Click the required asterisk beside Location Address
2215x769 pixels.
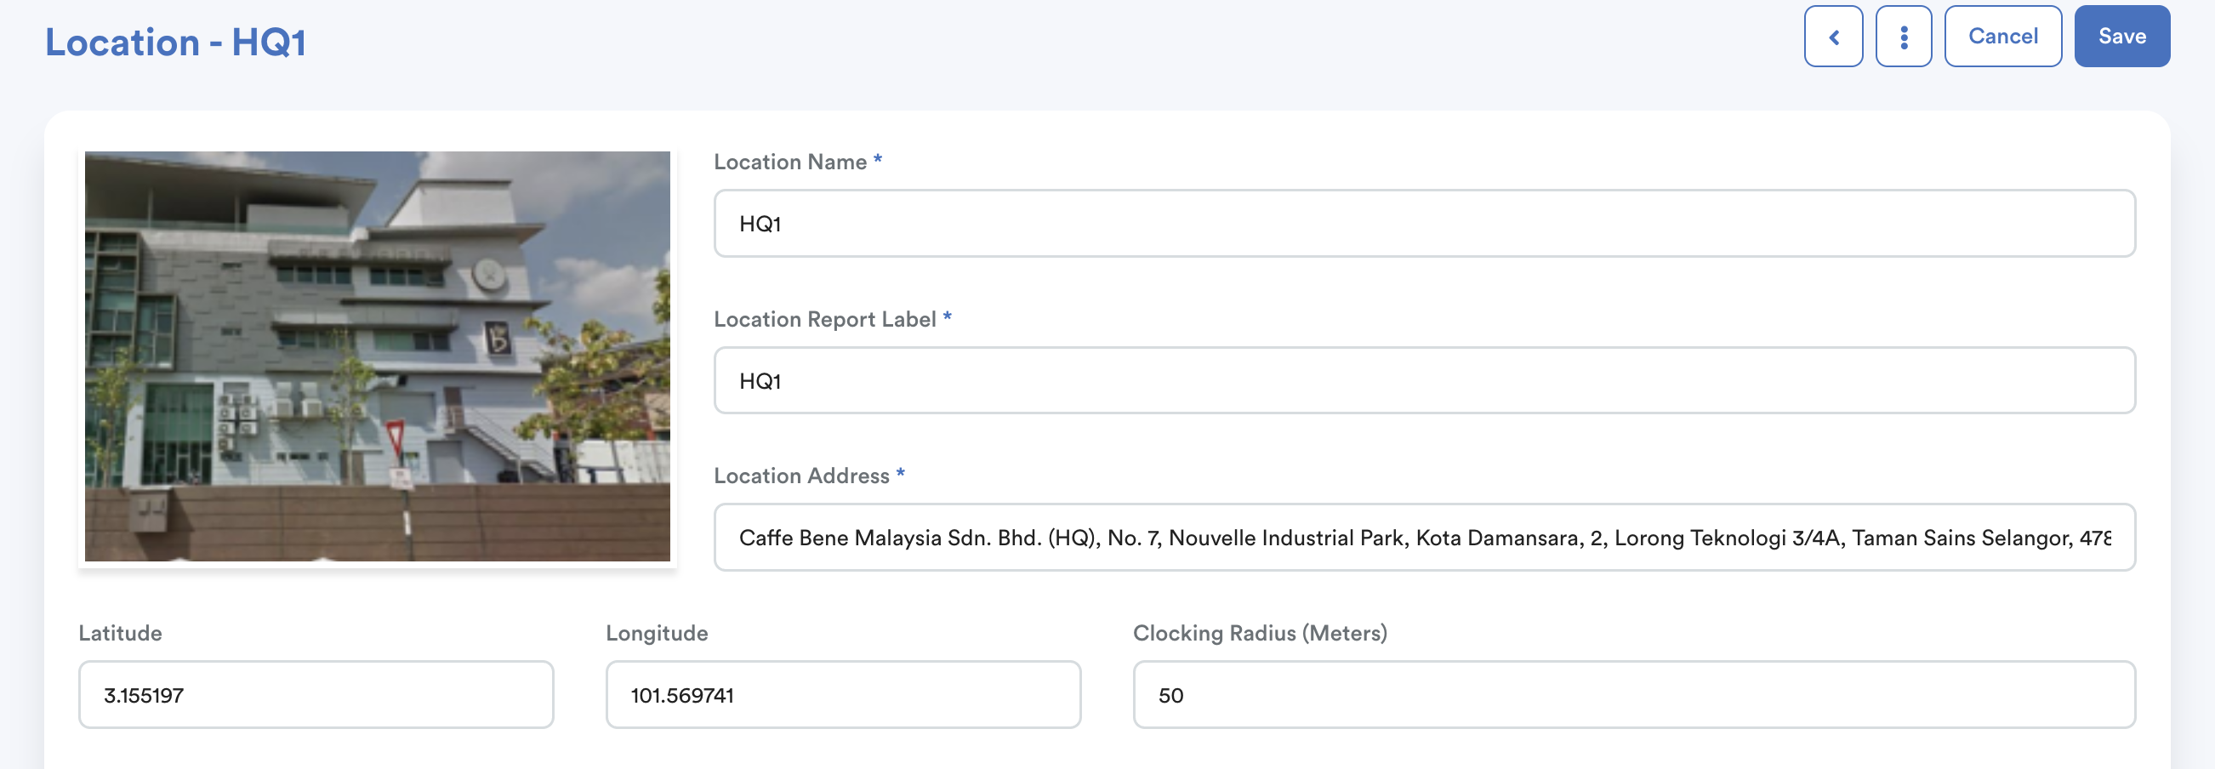pyautogui.click(x=900, y=474)
